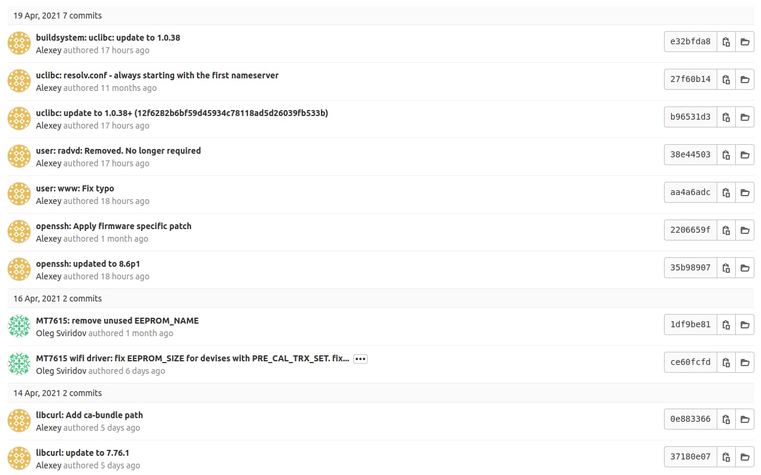The height and width of the screenshot is (475, 761).
Task: Browse files at commit 38e44503
Action: pyautogui.click(x=745, y=155)
